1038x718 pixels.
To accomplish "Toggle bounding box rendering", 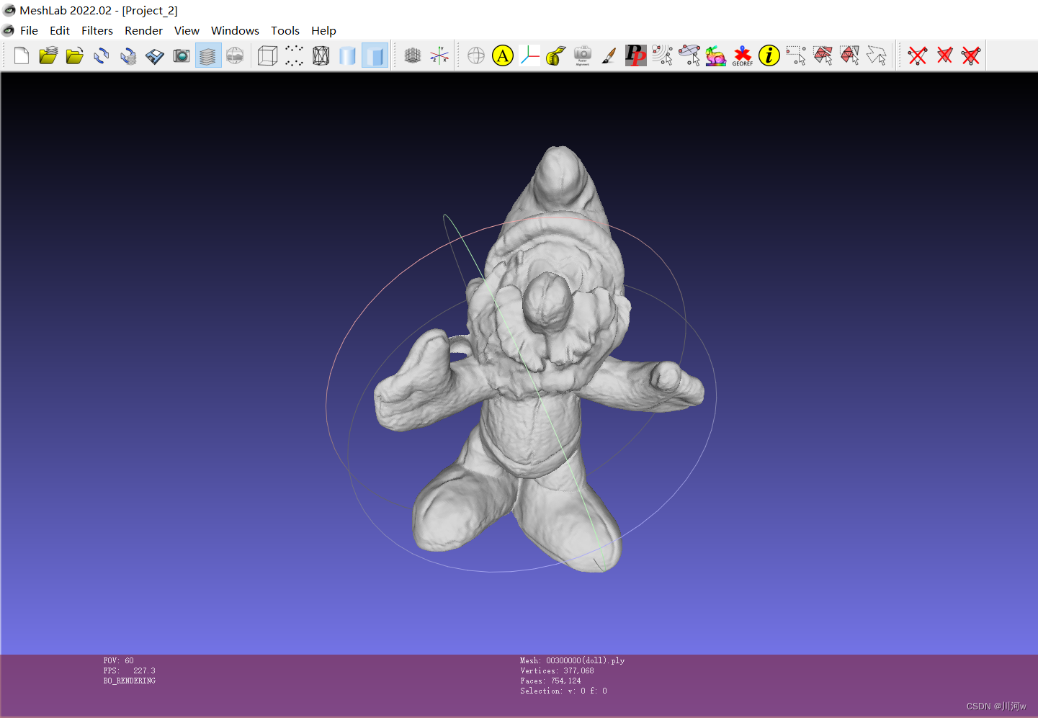I will tap(267, 55).
